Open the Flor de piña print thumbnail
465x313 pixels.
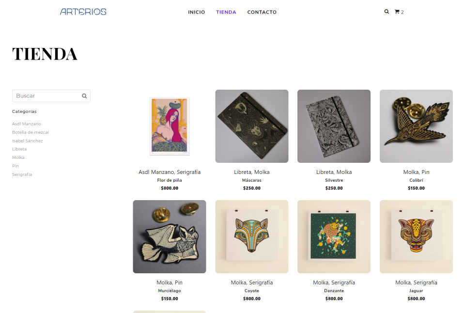tap(170, 126)
